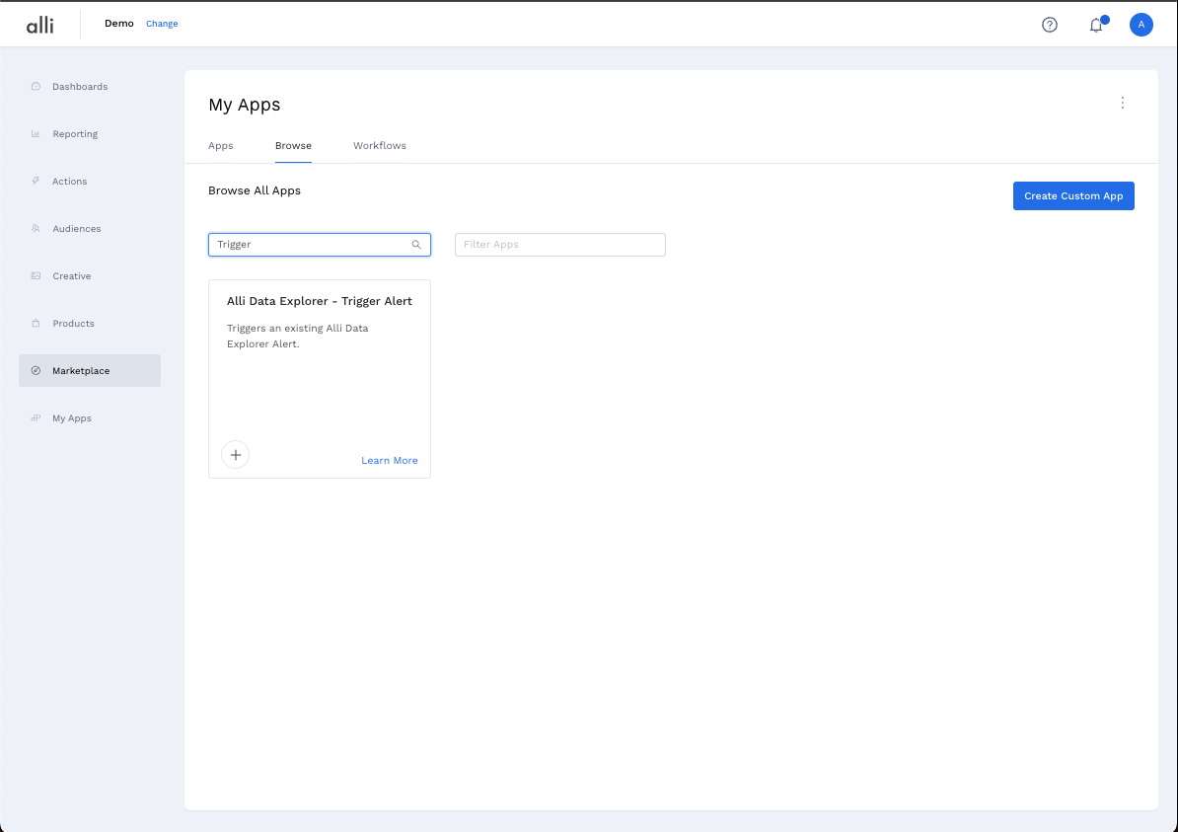Add the Trigger Alert app with plus icon
Image resolution: width=1178 pixels, height=832 pixels.
(235, 455)
